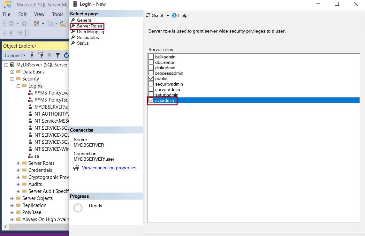Enable the serveradmin role checkbox
The height and width of the screenshot is (236, 365).
(x=150, y=89)
